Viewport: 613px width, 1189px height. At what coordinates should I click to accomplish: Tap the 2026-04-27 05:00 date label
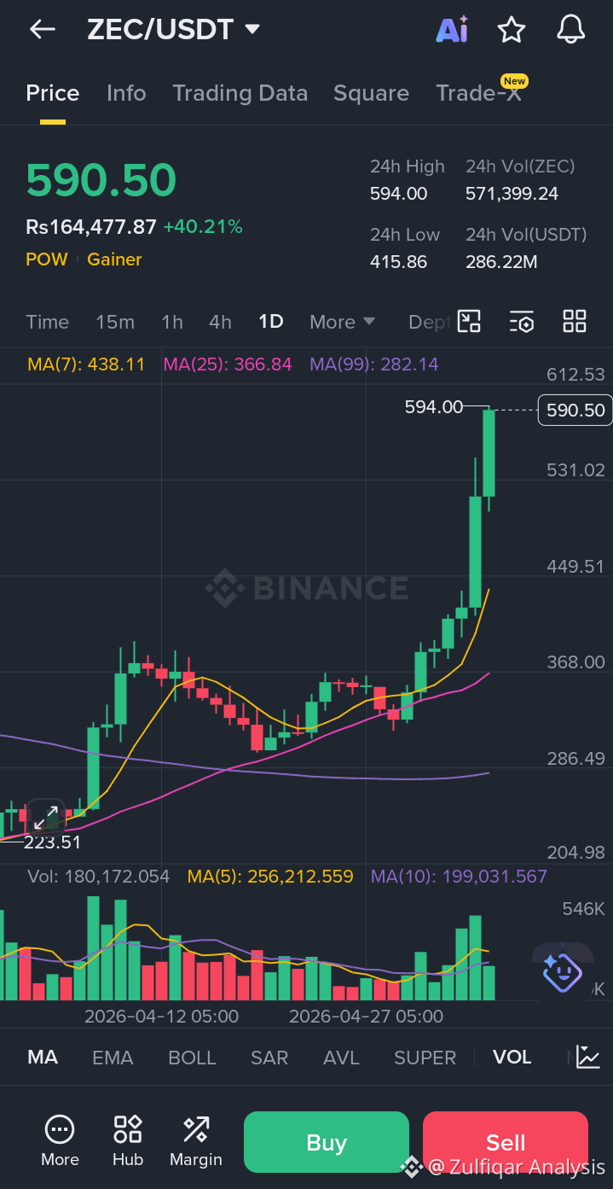click(x=367, y=1017)
